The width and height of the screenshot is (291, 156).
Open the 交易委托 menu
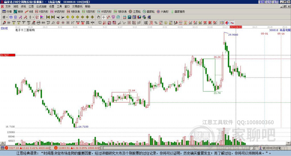[x=77, y=7]
